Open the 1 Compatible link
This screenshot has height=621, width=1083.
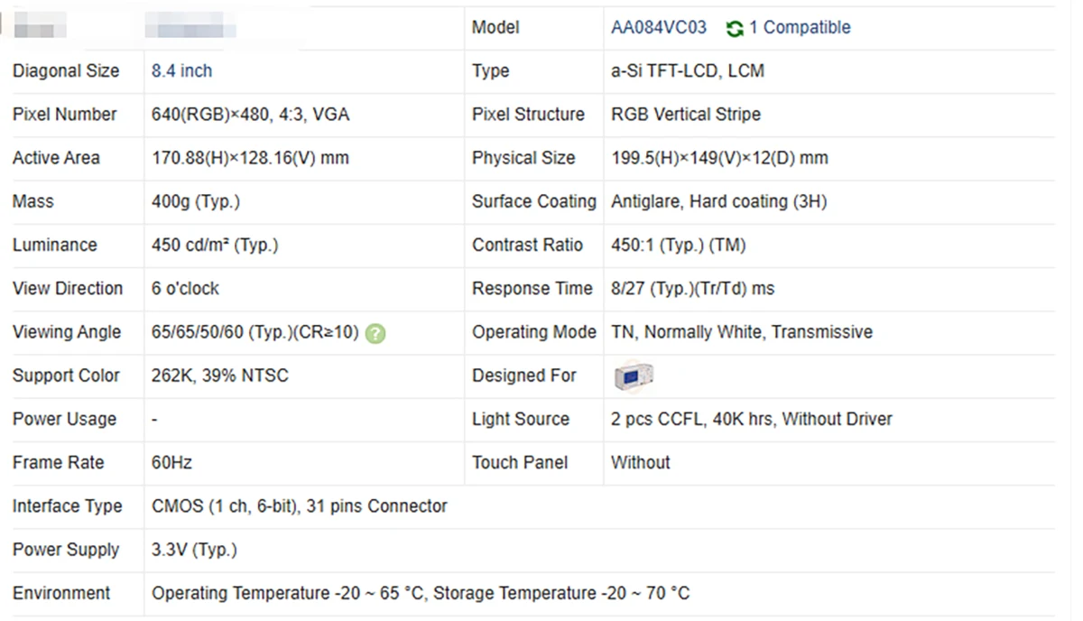point(800,28)
